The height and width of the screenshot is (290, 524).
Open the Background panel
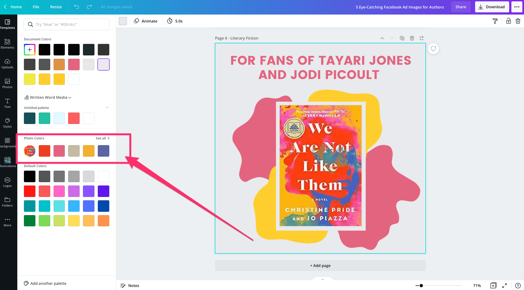pyautogui.click(x=7, y=143)
